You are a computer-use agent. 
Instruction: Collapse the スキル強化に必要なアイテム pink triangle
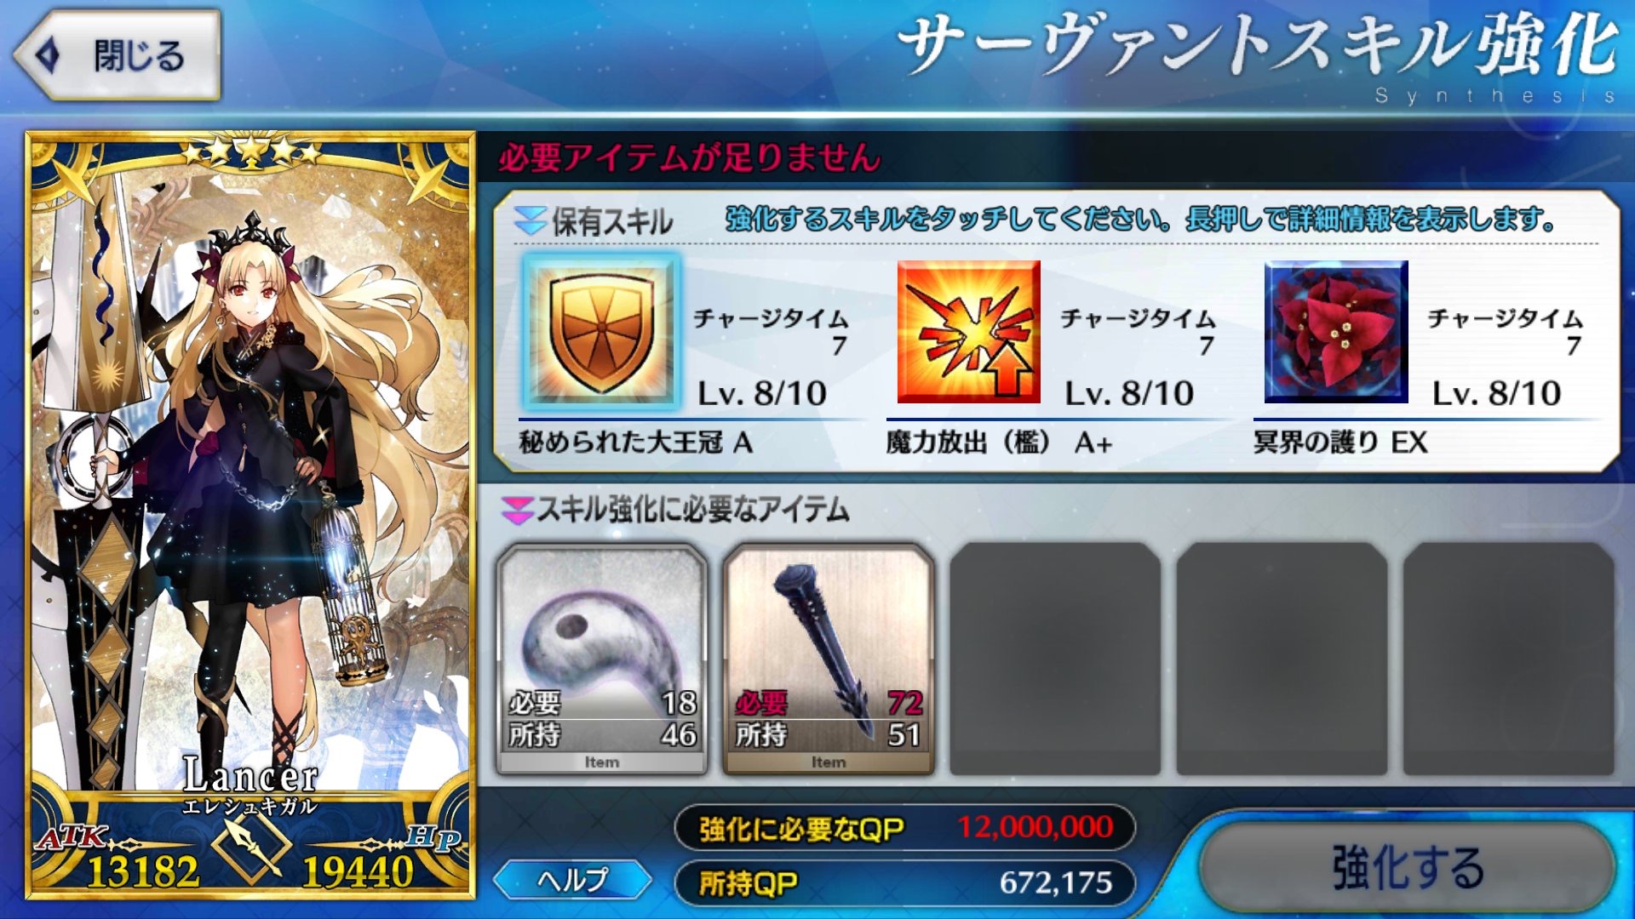517,511
